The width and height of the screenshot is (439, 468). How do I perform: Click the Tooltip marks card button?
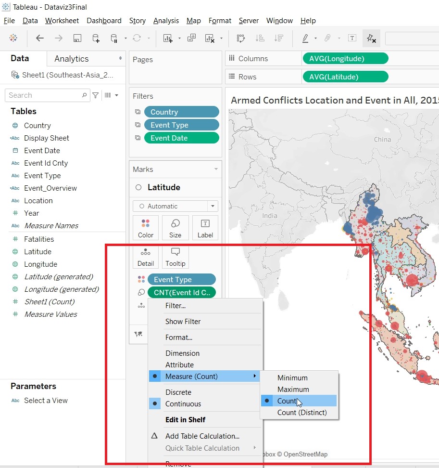(175, 257)
